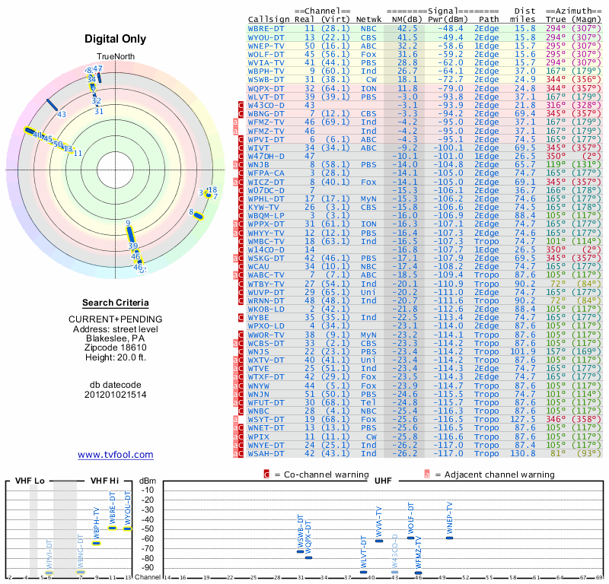Select the WQPX-DT callsign row
Viewport: 609px width, 584px height.
(266, 88)
